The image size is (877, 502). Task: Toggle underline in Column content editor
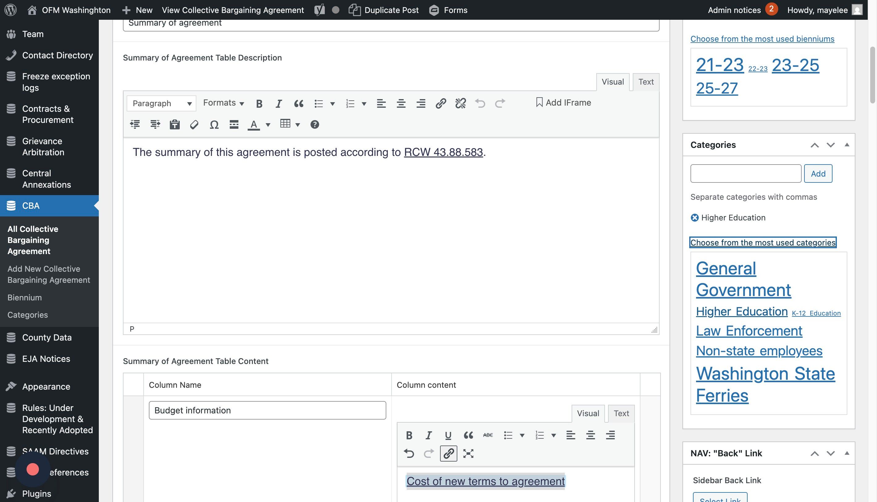[448, 435]
